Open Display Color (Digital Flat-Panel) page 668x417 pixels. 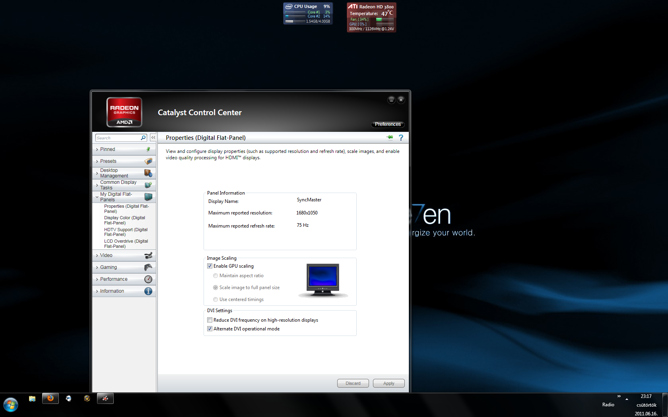[x=124, y=220]
